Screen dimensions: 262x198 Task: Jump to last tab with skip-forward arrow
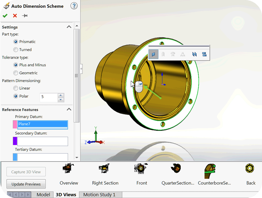pos(28,195)
